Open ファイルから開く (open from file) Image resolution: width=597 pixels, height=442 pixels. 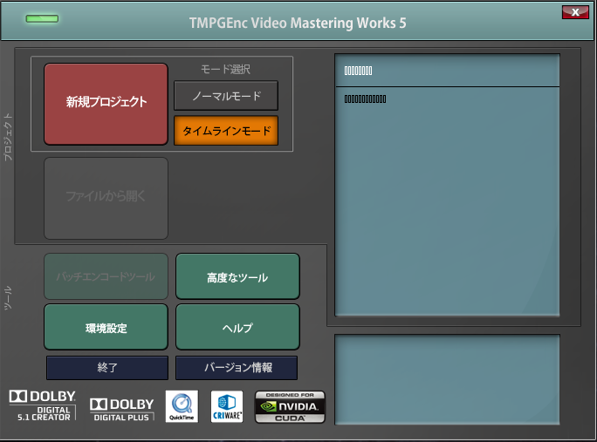(106, 198)
